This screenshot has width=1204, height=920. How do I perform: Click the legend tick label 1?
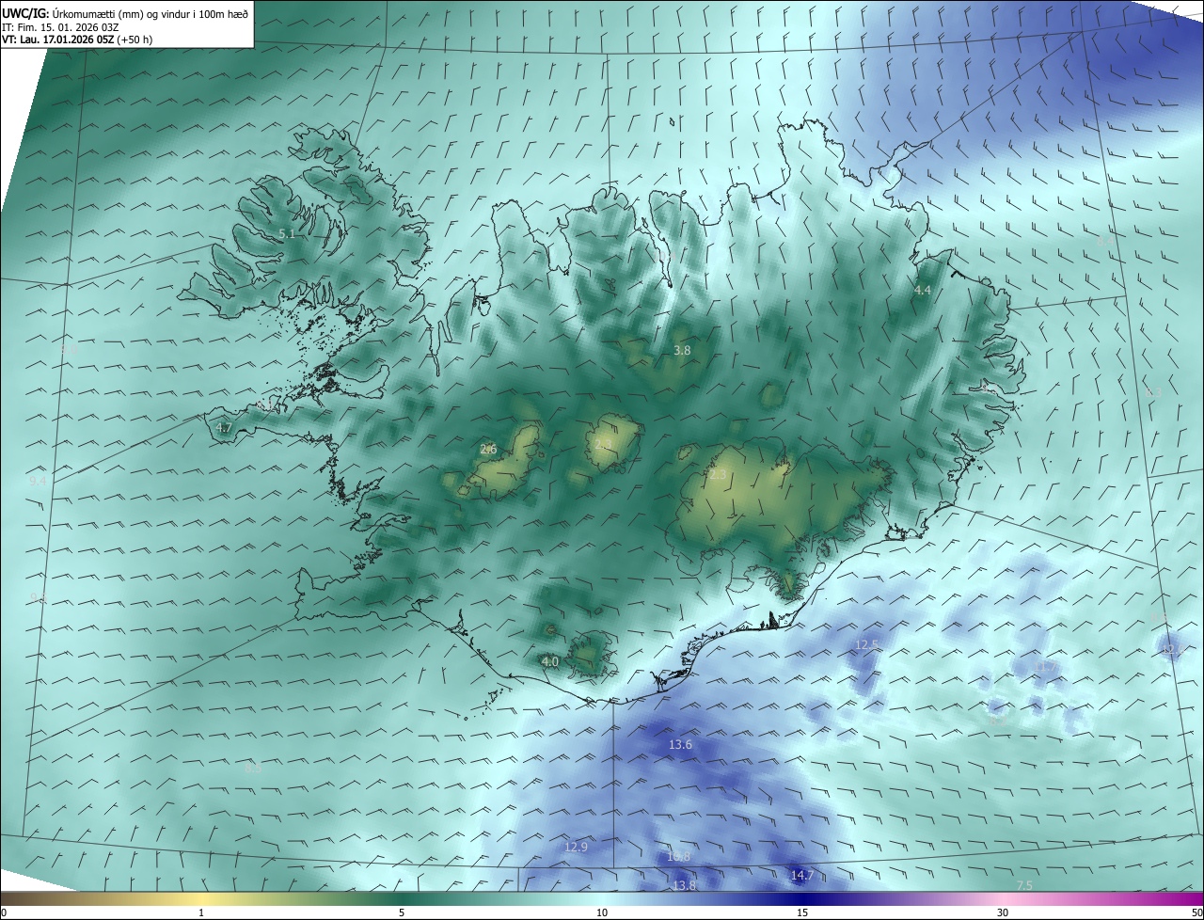201,912
